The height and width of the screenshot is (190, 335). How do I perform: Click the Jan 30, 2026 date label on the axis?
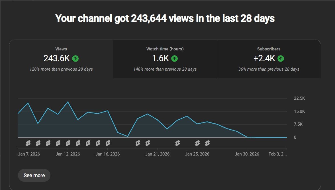pyautogui.click(x=247, y=154)
